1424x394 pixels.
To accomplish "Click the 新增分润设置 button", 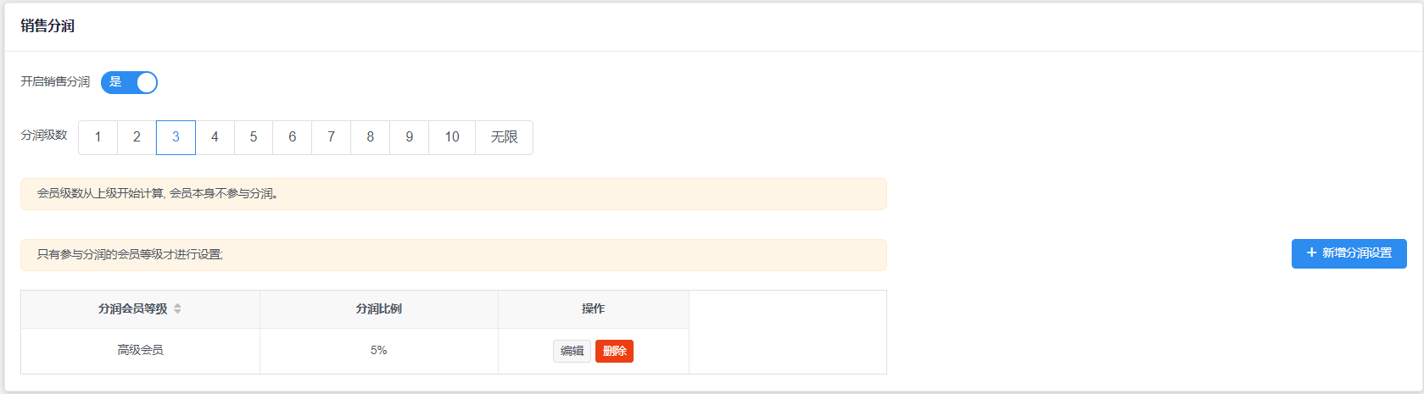I will (1349, 253).
